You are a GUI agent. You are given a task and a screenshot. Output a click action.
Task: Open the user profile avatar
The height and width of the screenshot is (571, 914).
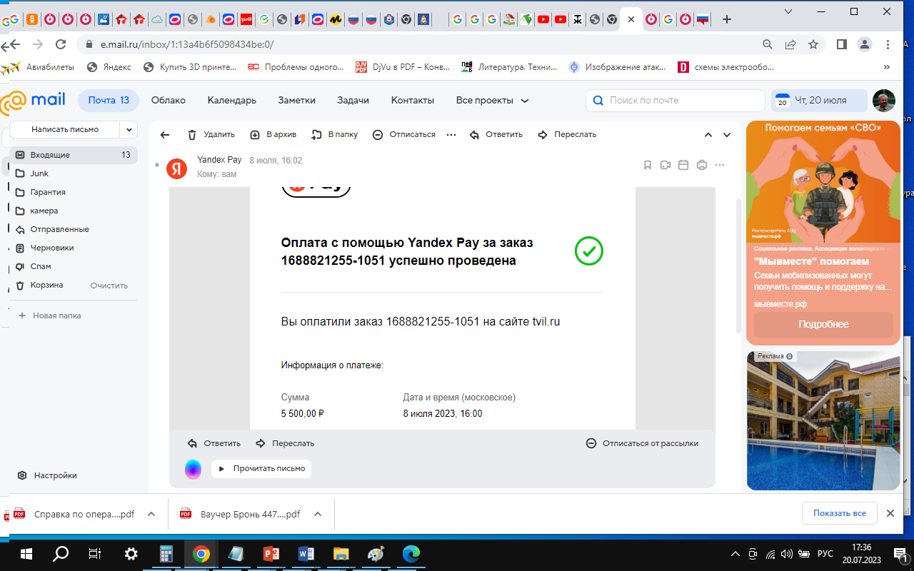[884, 101]
